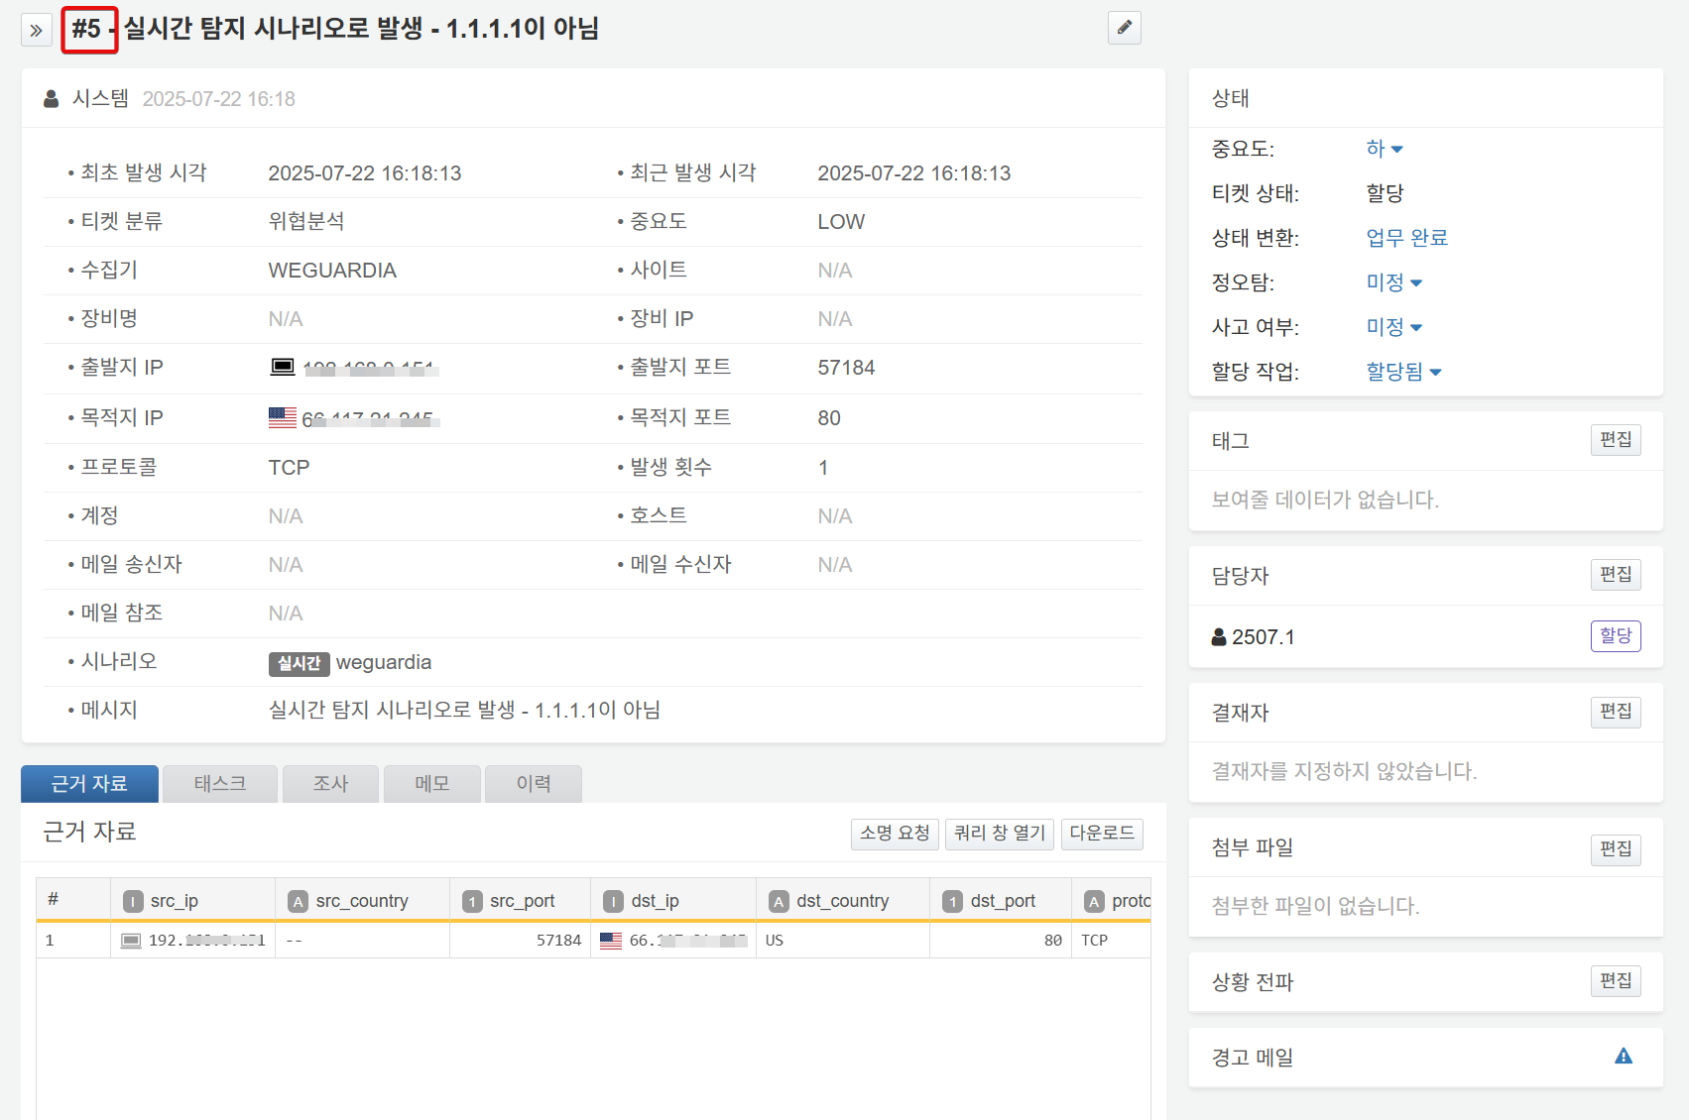Switch to the 메모 tab
1689x1120 pixels.
pyautogui.click(x=431, y=784)
